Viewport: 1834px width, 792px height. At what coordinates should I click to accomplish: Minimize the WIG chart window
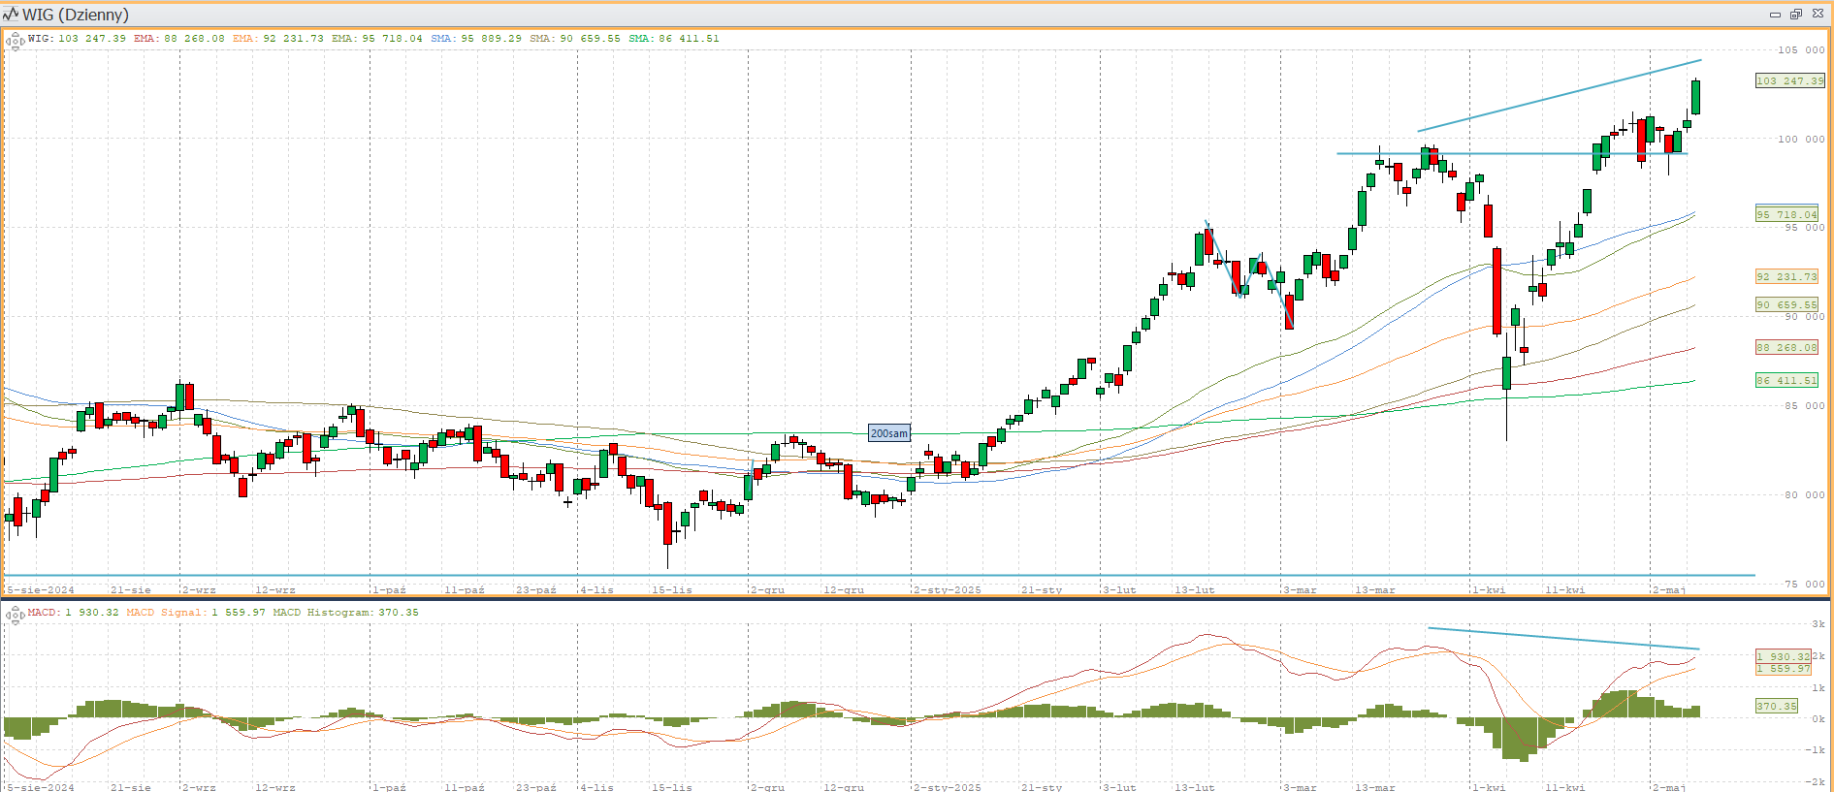1775,15
